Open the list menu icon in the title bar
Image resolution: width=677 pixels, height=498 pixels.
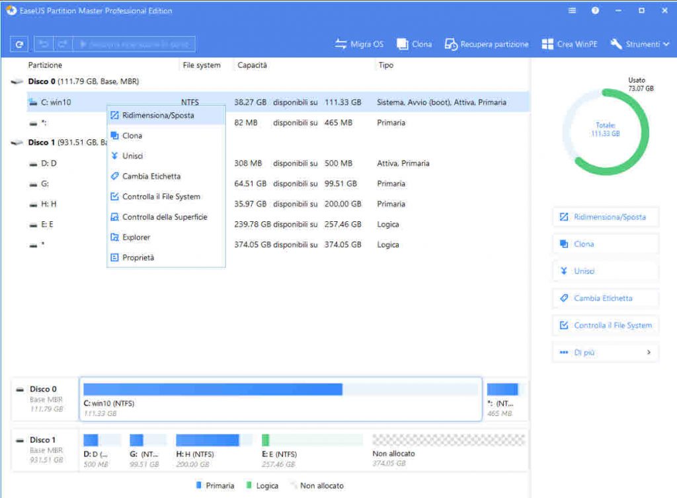pos(572,11)
